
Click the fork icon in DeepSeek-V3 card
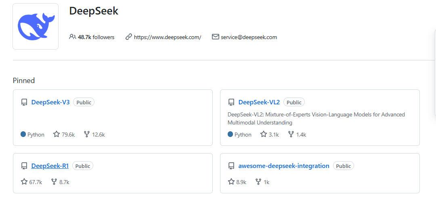(86, 135)
